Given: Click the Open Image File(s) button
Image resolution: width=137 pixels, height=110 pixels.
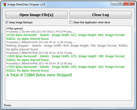Looking at the screenshot, I should coord(36,15).
